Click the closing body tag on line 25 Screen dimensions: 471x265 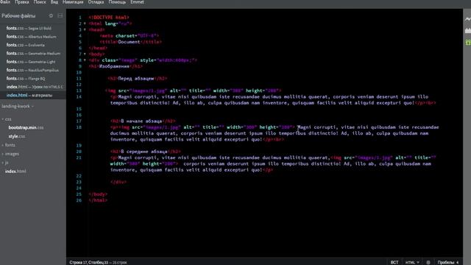pyautogui.click(x=98, y=194)
